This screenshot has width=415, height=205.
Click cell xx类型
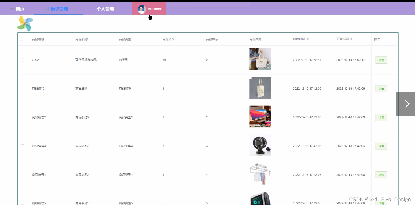(x=123, y=60)
